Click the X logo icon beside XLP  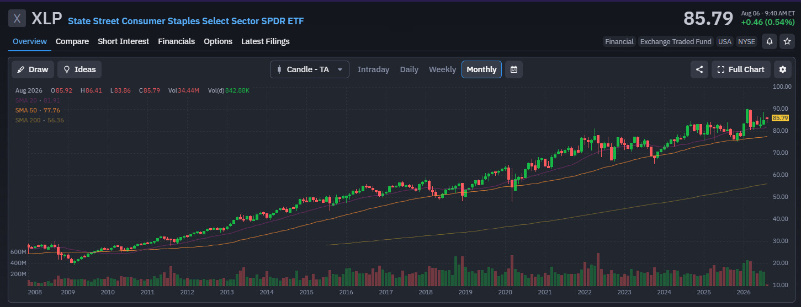pos(17,18)
